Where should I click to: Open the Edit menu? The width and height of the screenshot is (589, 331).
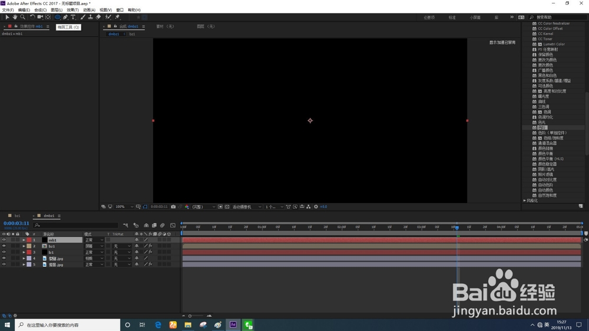tap(24, 10)
